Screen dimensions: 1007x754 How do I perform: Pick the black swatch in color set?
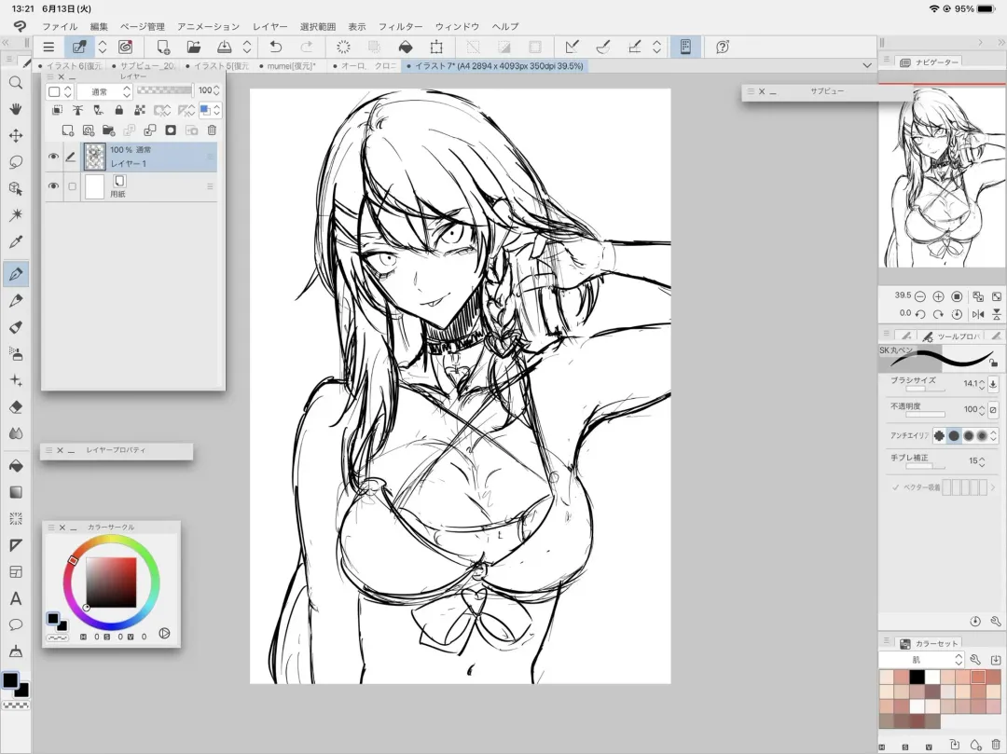[917, 677]
